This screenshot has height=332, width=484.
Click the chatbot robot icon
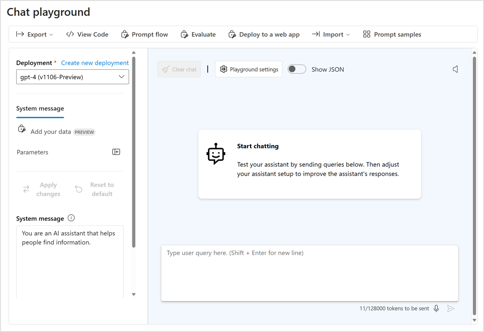coord(216,153)
